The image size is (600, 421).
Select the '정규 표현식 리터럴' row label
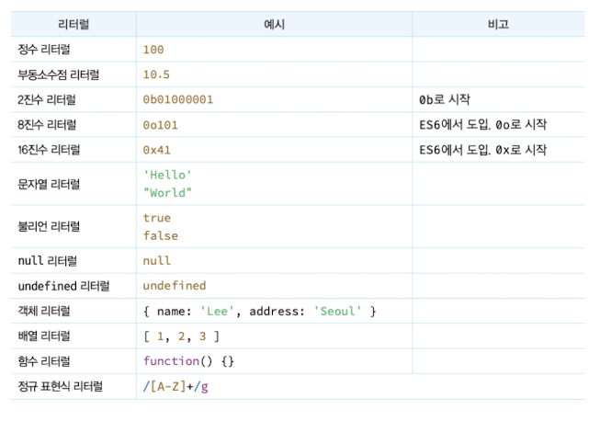[x=61, y=386]
